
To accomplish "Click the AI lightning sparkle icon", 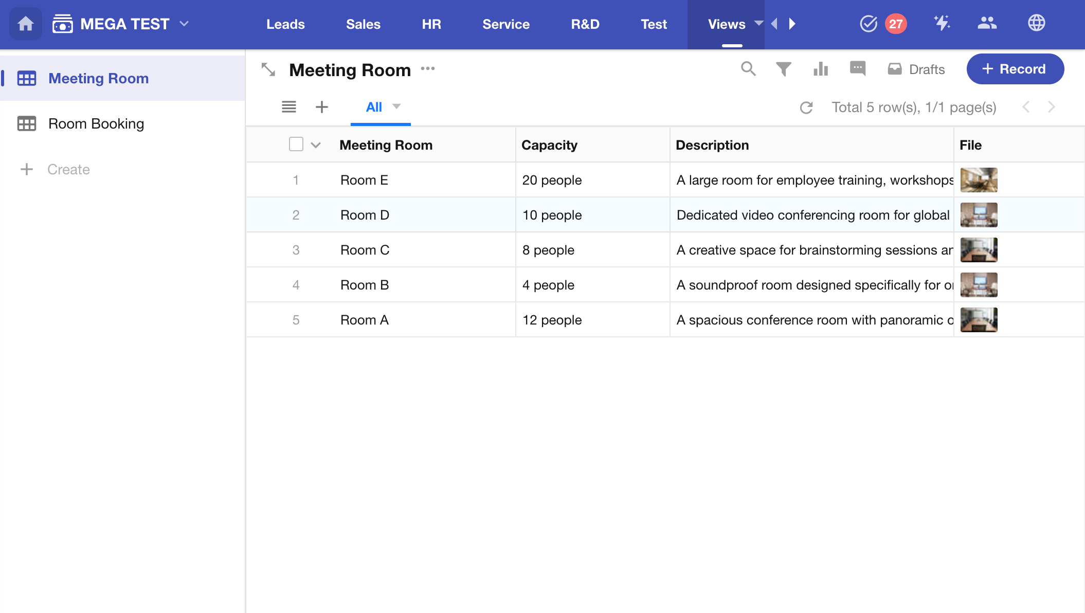I will [x=942, y=23].
